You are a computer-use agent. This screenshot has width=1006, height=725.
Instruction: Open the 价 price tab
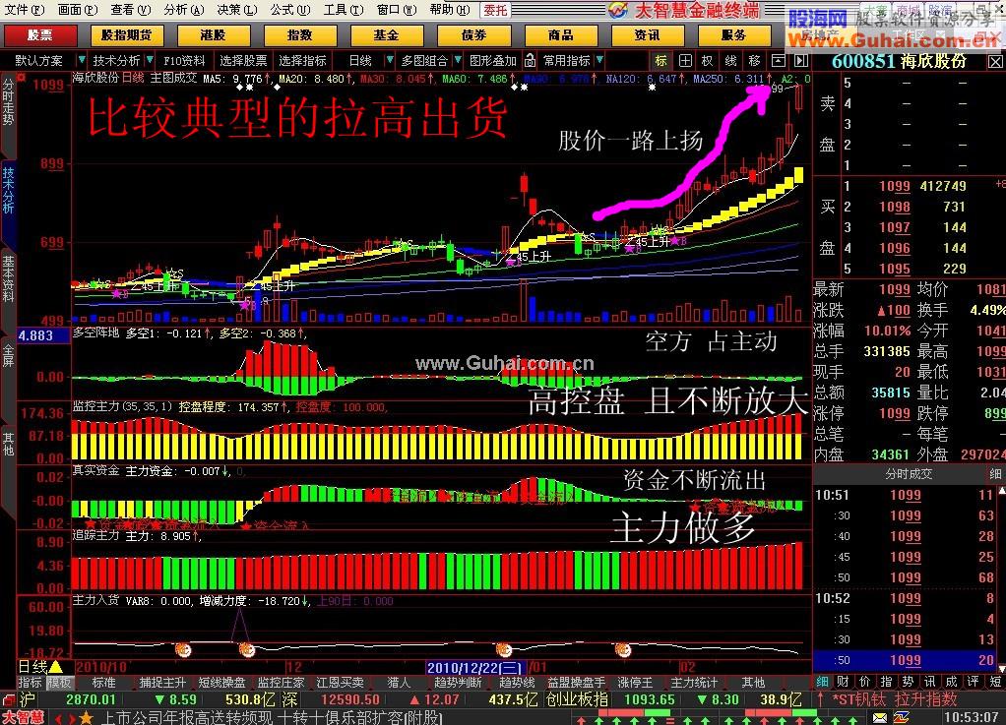(865, 682)
